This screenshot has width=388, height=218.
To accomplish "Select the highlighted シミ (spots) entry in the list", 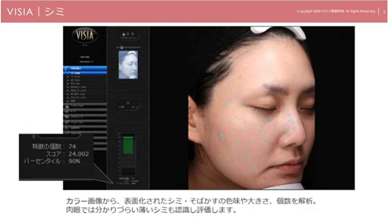I will (x=76, y=73).
